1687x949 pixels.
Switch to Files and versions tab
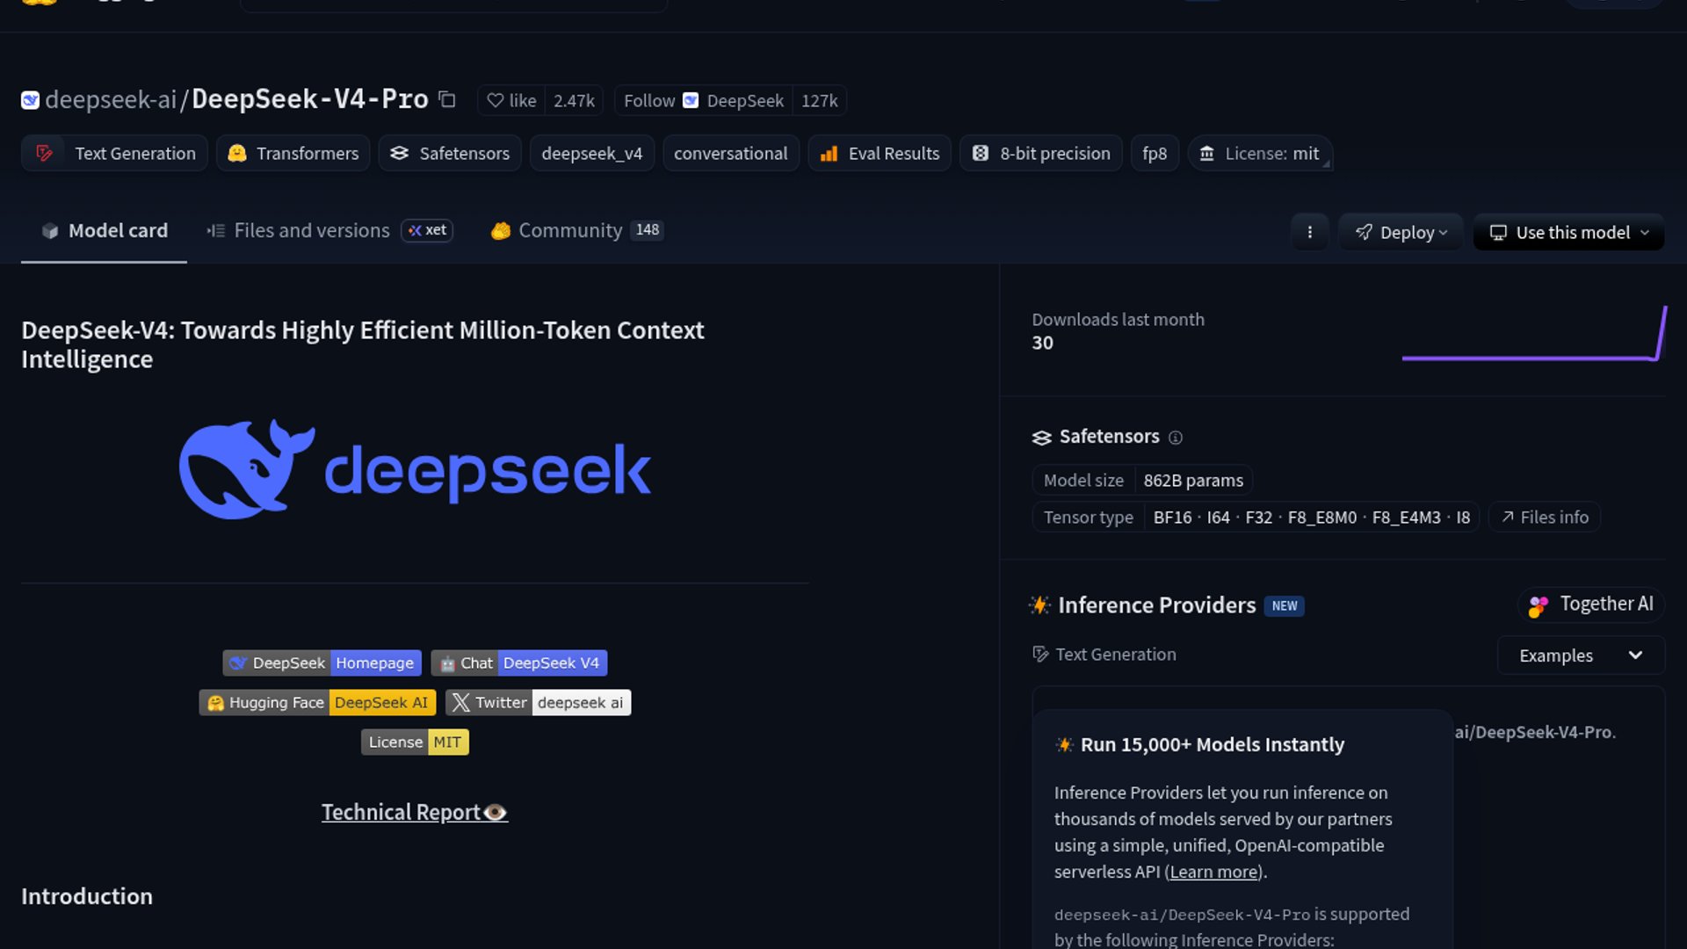click(311, 230)
